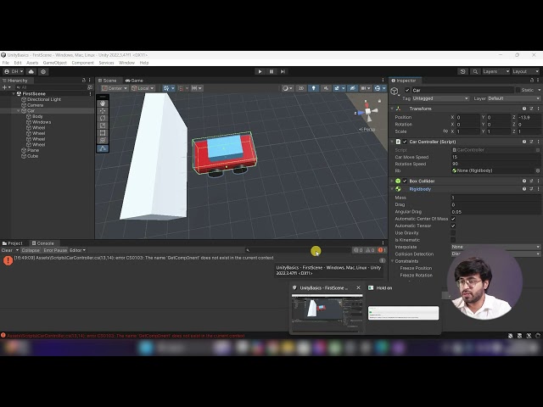Disable the Car Controller script checkbox
The width and height of the screenshot is (543, 407).
(405, 142)
